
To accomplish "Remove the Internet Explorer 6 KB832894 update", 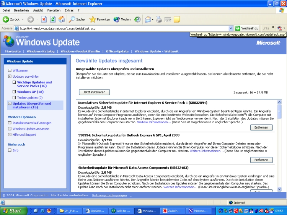I will click(261, 127).
